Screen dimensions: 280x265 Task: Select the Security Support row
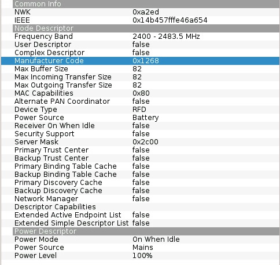pos(141,134)
